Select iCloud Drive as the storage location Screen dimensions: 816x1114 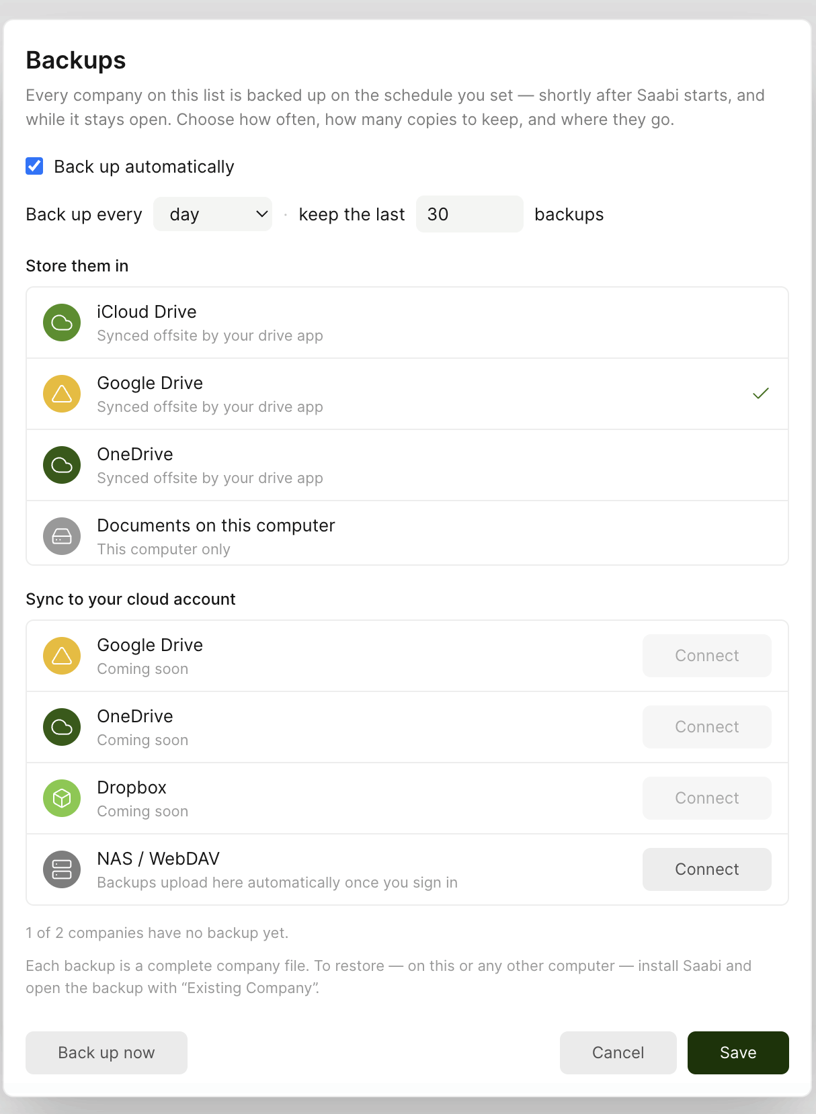tap(407, 323)
